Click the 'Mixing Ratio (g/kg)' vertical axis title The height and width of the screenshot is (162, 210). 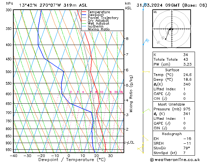tap(131, 94)
